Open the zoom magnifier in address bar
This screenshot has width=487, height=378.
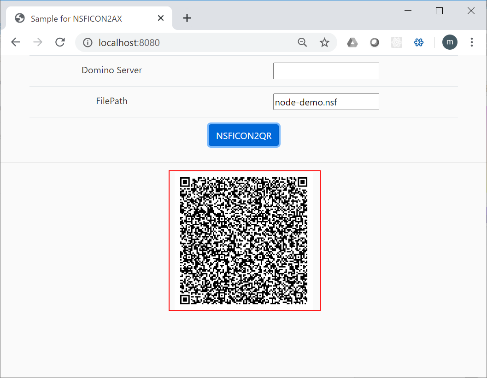point(302,42)
